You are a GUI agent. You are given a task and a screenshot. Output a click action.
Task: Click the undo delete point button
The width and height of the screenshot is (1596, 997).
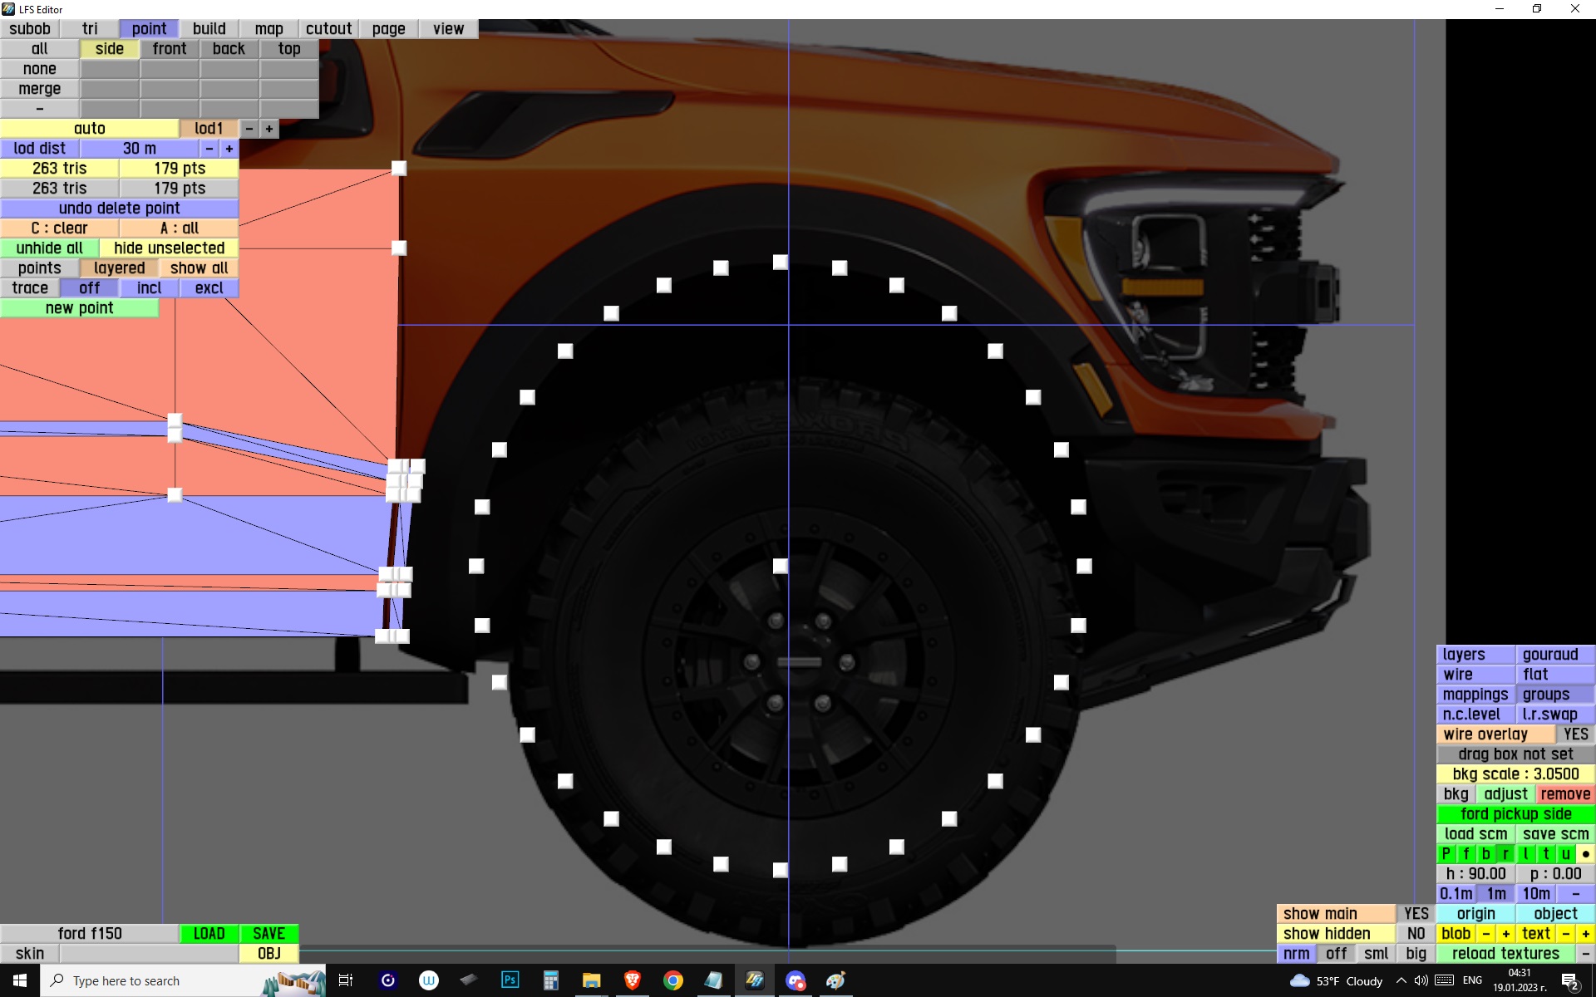119,209
